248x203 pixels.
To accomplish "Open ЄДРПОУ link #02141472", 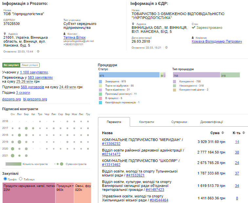I will coord(111,154).
